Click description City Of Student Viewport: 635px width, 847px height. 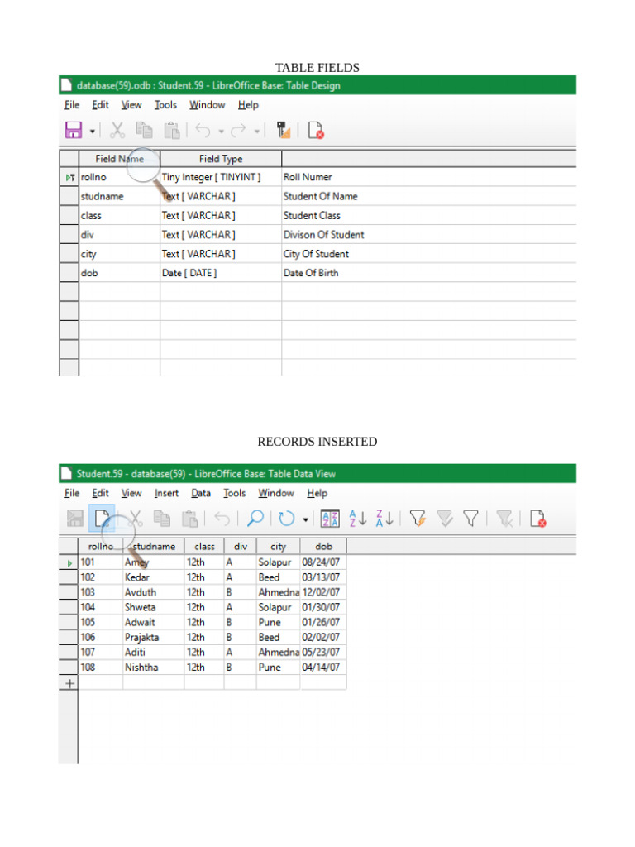click(x=316, y=254)
